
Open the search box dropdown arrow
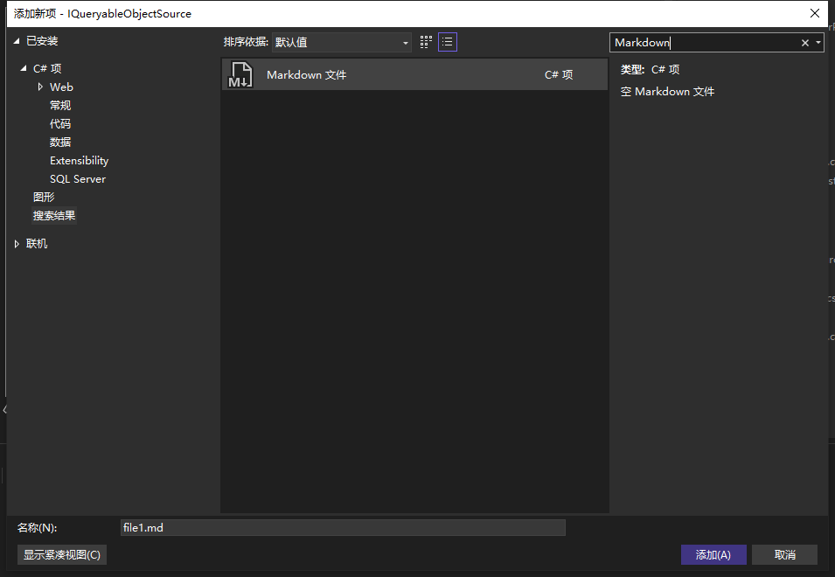818,43
